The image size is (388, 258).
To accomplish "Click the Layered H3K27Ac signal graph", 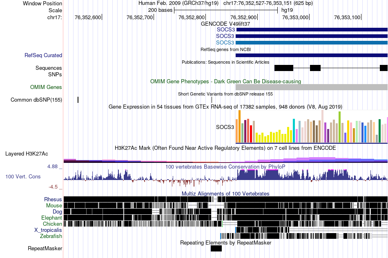I will click(225, 160).
